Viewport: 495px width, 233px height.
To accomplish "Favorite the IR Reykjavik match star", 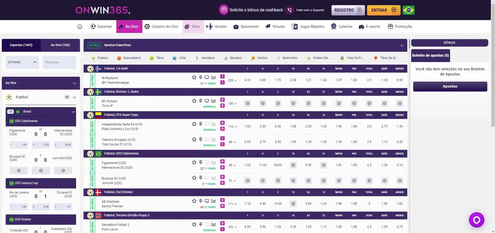I will (194, 77).
